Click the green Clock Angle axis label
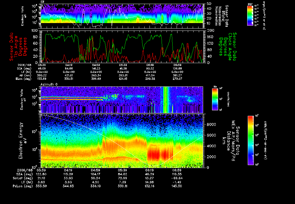This screenshot has height=204, width=295. point(228,46)
